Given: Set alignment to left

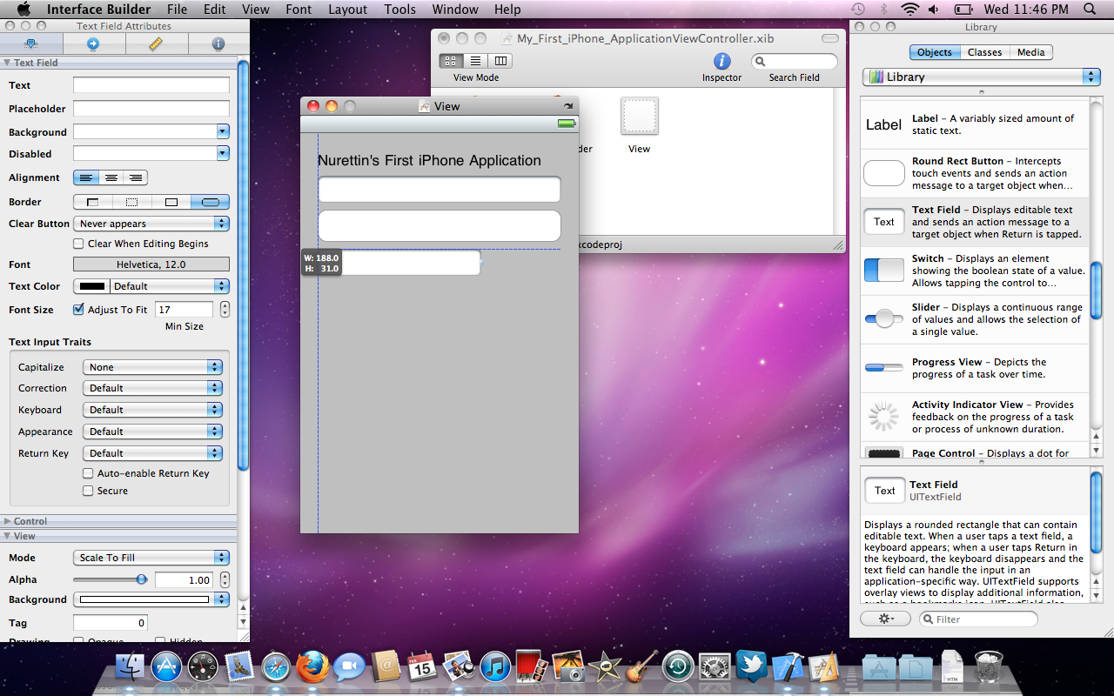Looking at the screenshot, I should [x=86, y=177].
